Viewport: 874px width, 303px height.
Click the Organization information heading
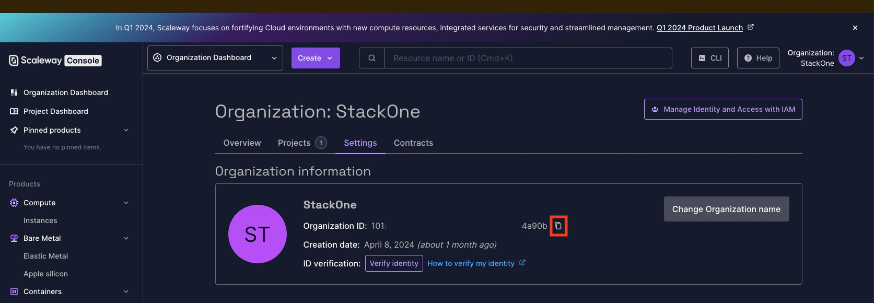(293, 171)
